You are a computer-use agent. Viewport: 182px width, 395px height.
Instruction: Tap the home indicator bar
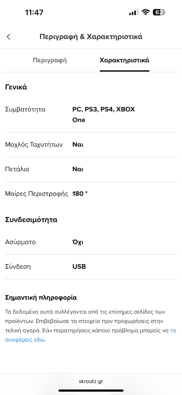pos(91,391)
